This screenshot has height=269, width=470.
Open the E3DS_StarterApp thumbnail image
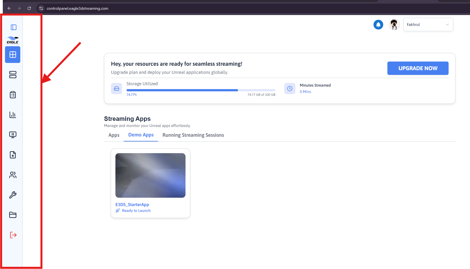150,175
